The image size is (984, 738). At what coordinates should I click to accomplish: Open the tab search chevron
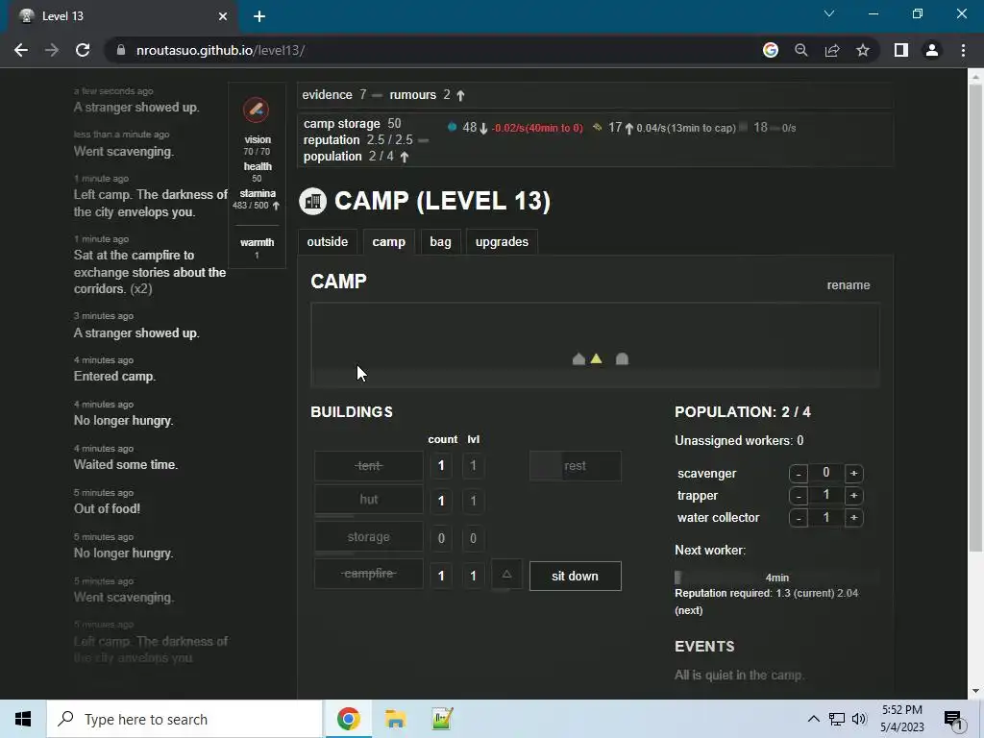click(x=829, y=13)
